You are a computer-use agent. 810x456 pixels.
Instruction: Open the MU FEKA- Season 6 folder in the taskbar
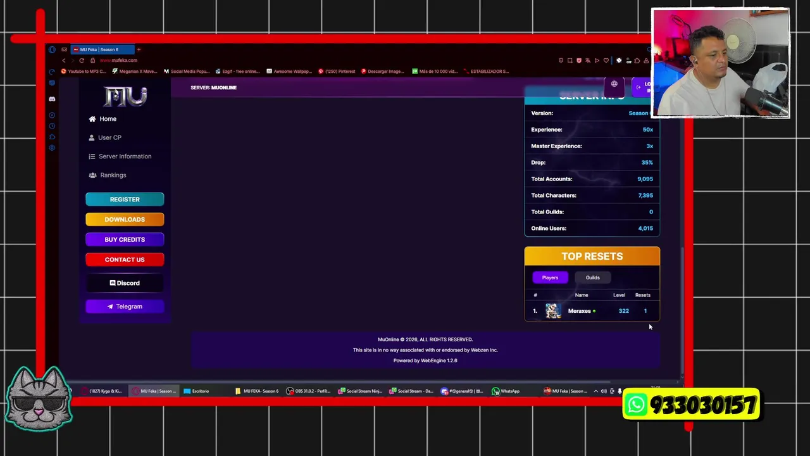click(x=256, y=391)
